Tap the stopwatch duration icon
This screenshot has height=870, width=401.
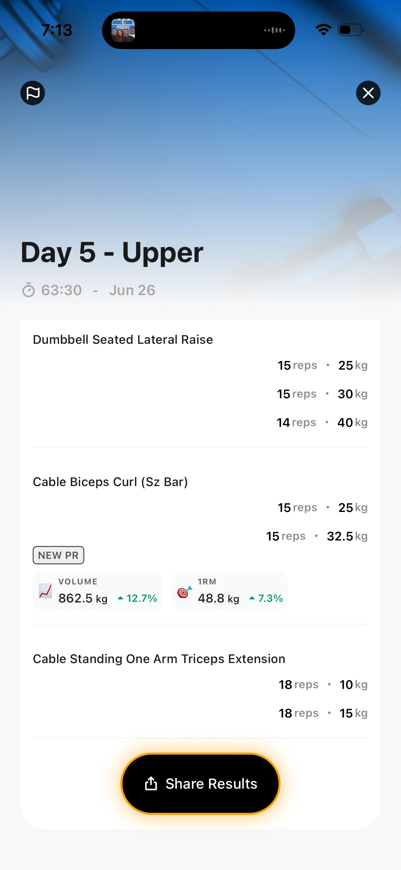pos(29,290)
